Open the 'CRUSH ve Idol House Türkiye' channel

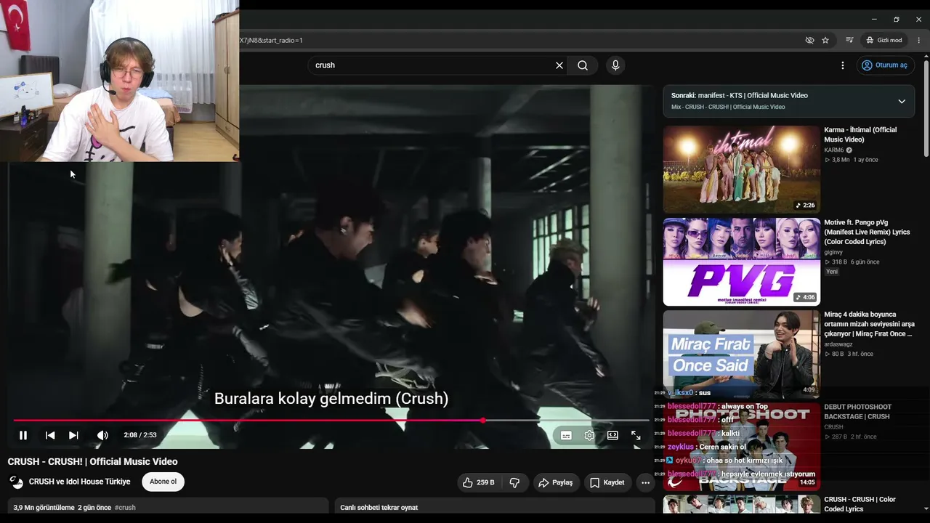80,482
